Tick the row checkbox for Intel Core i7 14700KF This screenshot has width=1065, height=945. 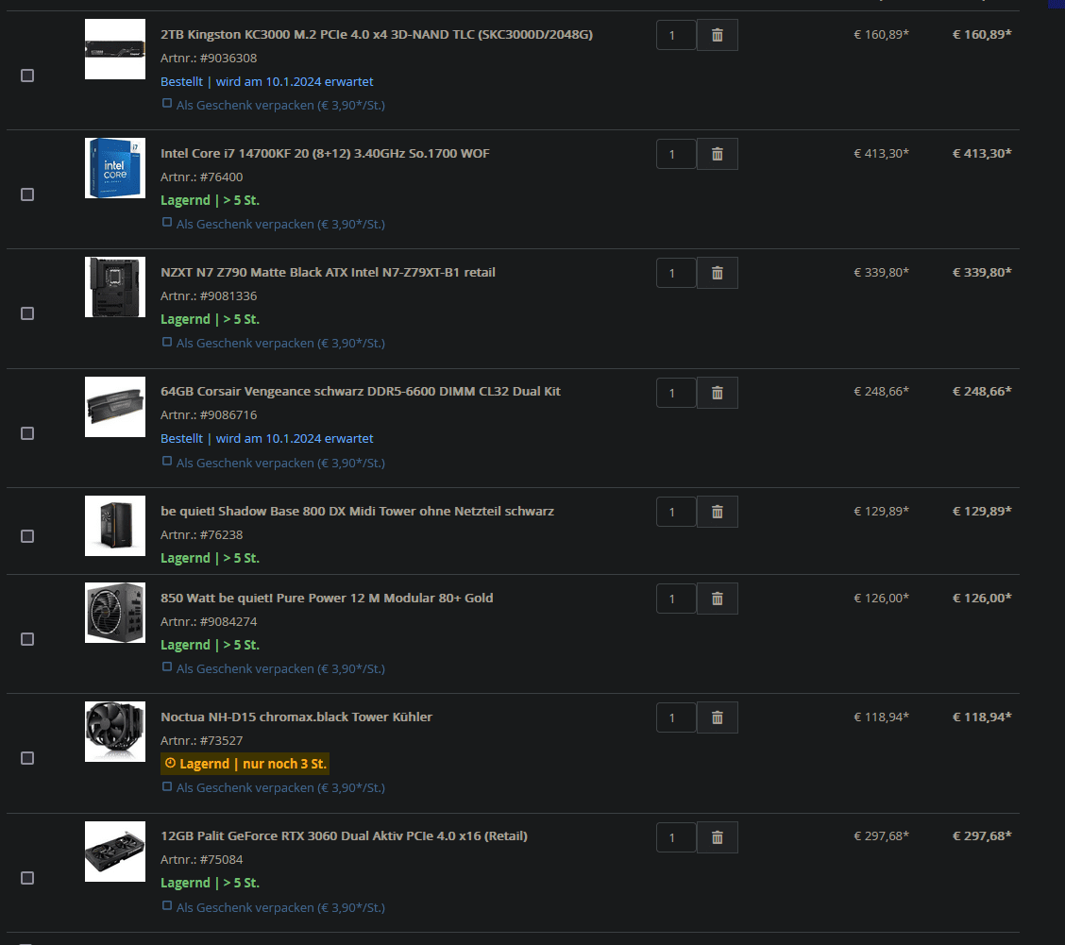pos(27,195)
